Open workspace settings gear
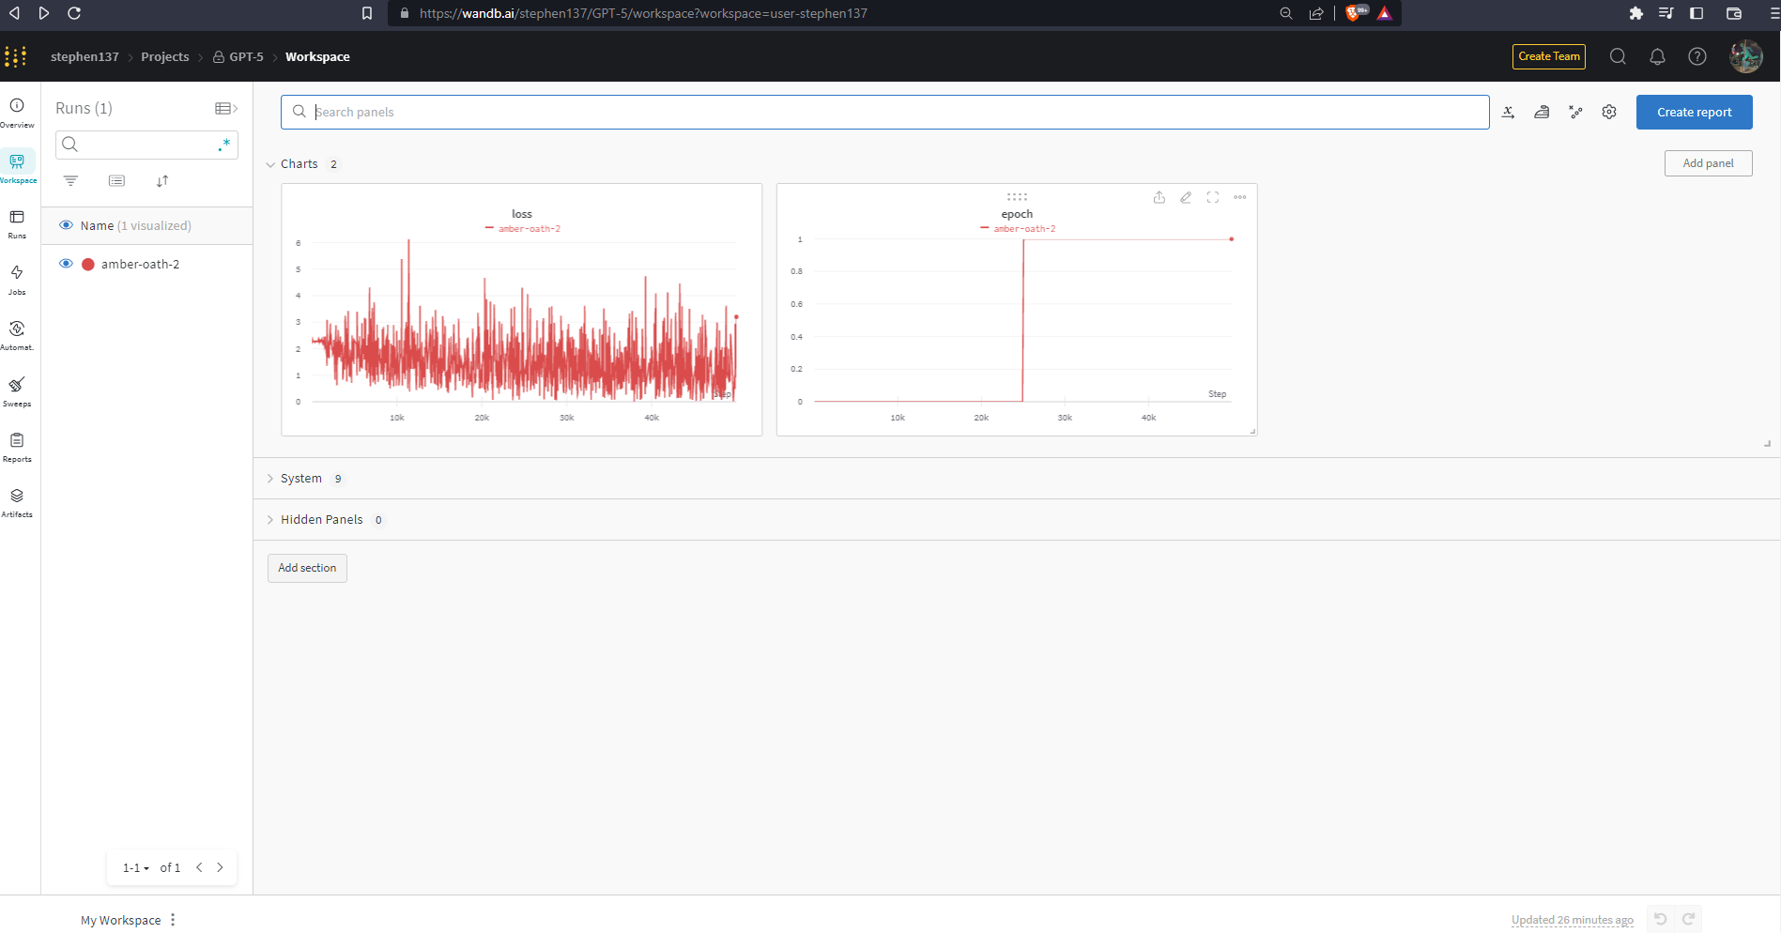Viewport: 1781px width, 933px height. [1609, 112]
